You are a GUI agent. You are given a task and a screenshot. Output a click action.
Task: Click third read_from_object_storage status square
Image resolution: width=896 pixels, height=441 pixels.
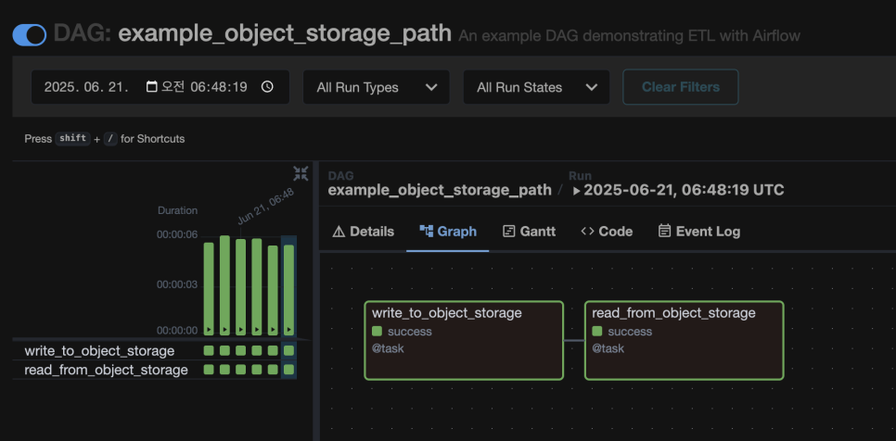click(x=240, y=369)
